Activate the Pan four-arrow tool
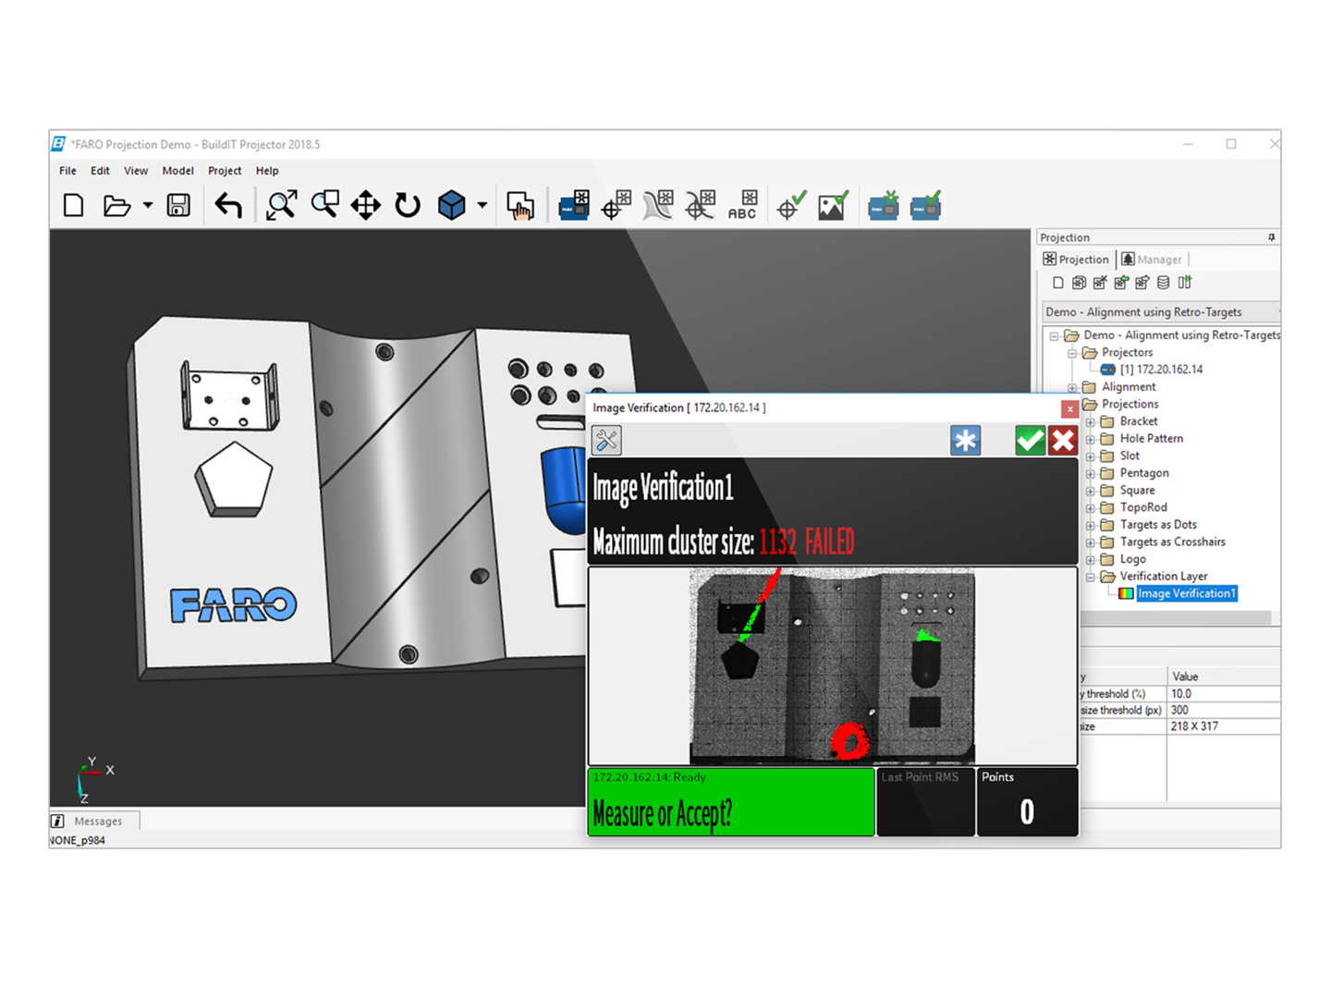This screenshot has height=998, width=1331. click(x=366, y=205)
